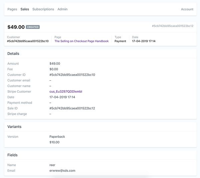Click the $49.00 heading amount
Screen dimensions: 200x178
(16, 27)
